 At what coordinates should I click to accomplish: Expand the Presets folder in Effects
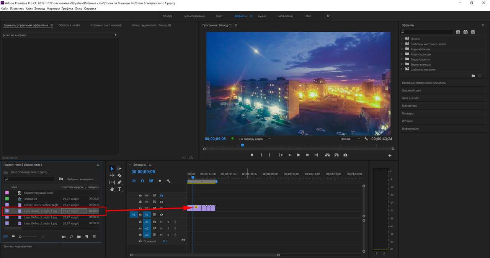click(x=402, y=39)
